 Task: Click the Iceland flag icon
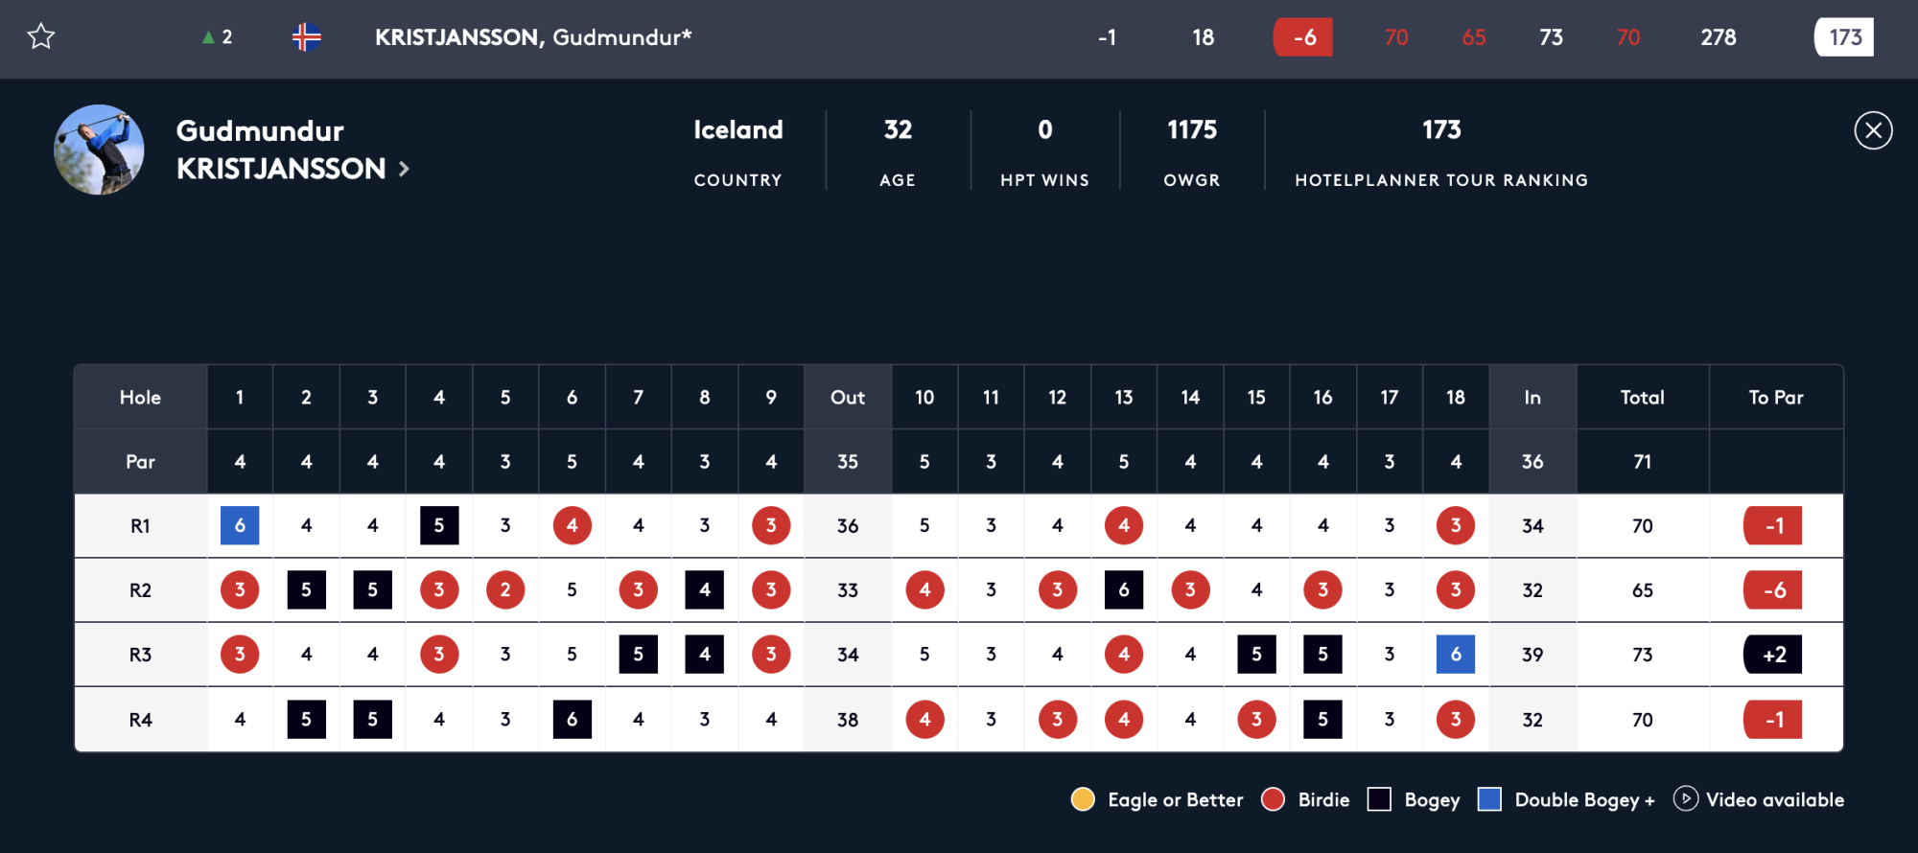[x=306, y=37]
